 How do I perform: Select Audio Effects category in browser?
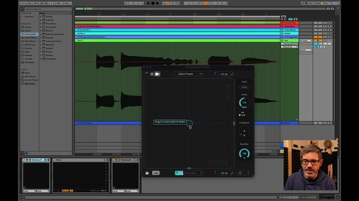tap(30, 37)
